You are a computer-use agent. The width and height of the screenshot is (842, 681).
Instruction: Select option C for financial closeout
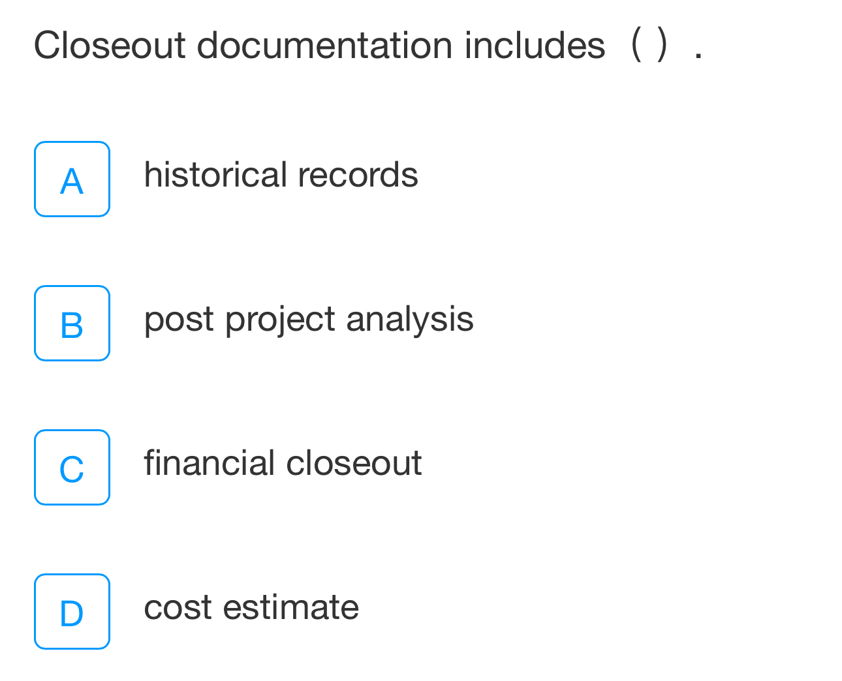coord(72,467)
